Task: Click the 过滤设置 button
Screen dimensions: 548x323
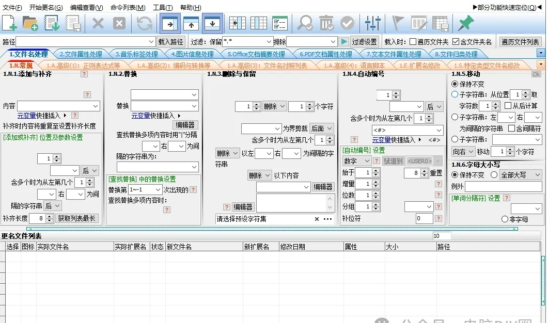Action: coord(365,42)
